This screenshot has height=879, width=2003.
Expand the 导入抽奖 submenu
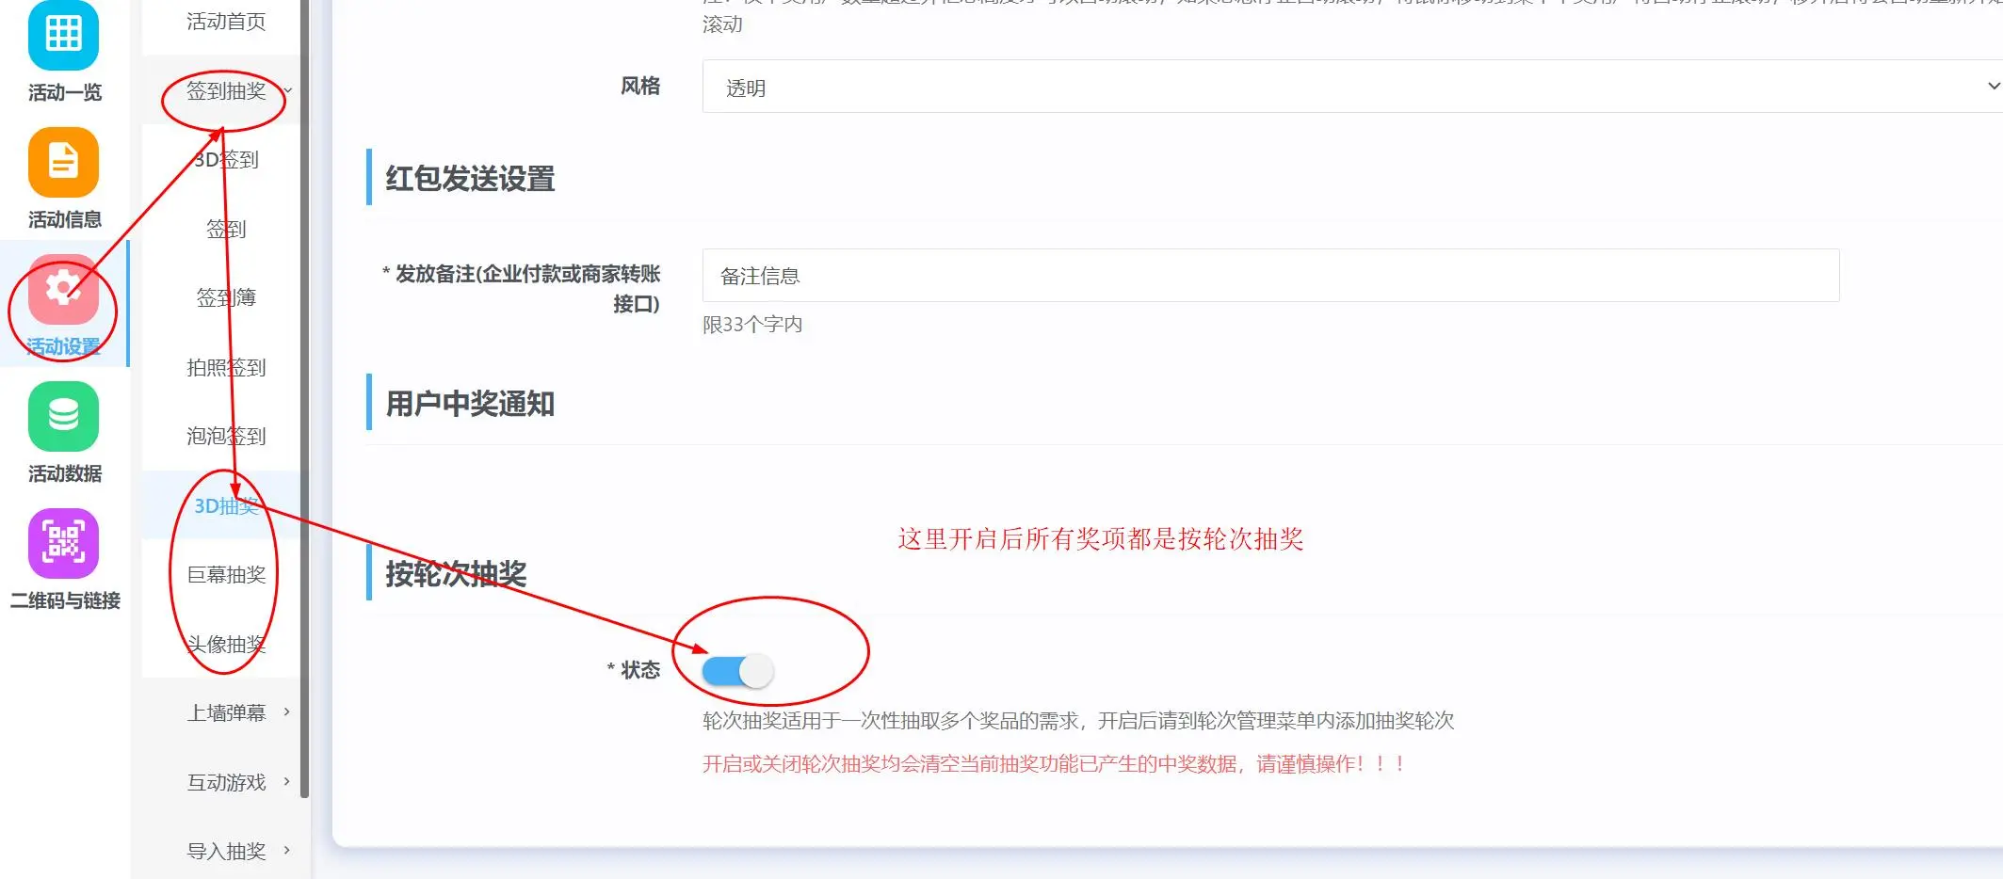(226, 851)
